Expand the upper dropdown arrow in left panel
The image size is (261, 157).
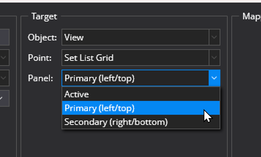pyautogui.click(x=4, y=58)
